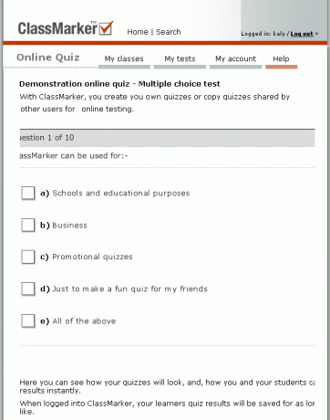This screenshot has width=330, height=420.
Task: Check the e) All of the above box
Action: point(28,320)
